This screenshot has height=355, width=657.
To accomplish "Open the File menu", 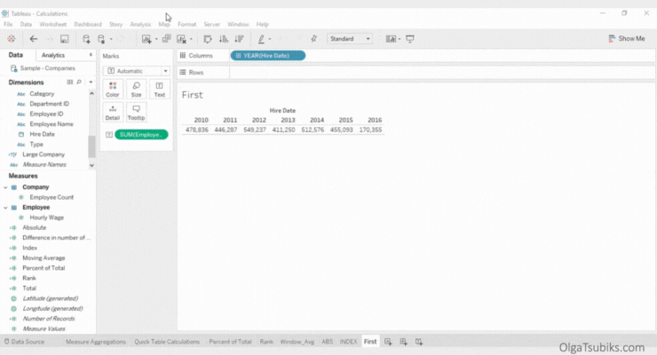I will [8, 24].
